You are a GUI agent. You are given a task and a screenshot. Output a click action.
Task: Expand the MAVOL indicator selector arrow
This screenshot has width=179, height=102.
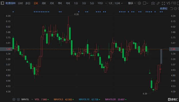[x=32, y=99]
